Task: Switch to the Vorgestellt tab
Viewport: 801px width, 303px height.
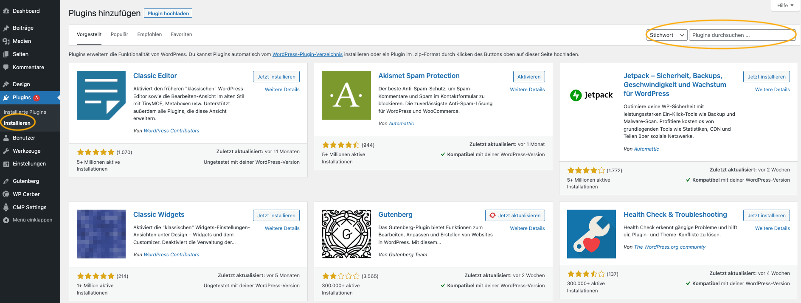Action: (x=89, y=34)
